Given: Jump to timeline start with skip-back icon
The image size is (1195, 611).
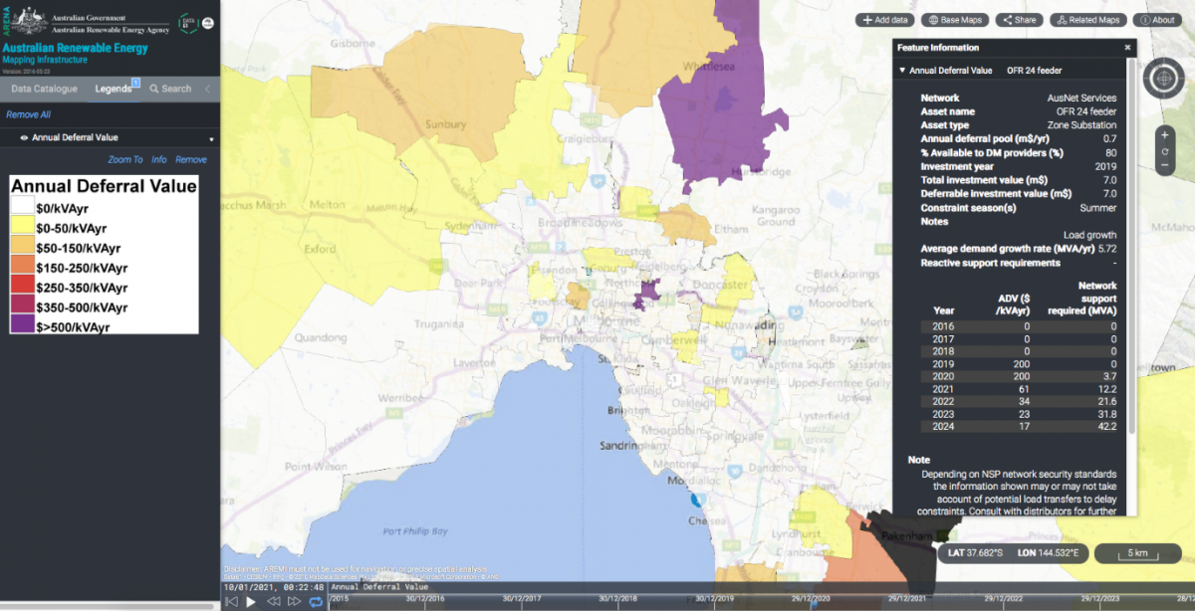Looking at the screenshot, I should [232, 599].
